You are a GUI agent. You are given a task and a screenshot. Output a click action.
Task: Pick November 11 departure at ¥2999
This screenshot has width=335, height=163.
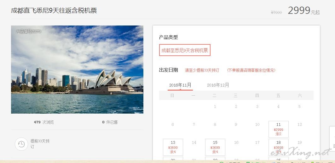click(278, 129)
